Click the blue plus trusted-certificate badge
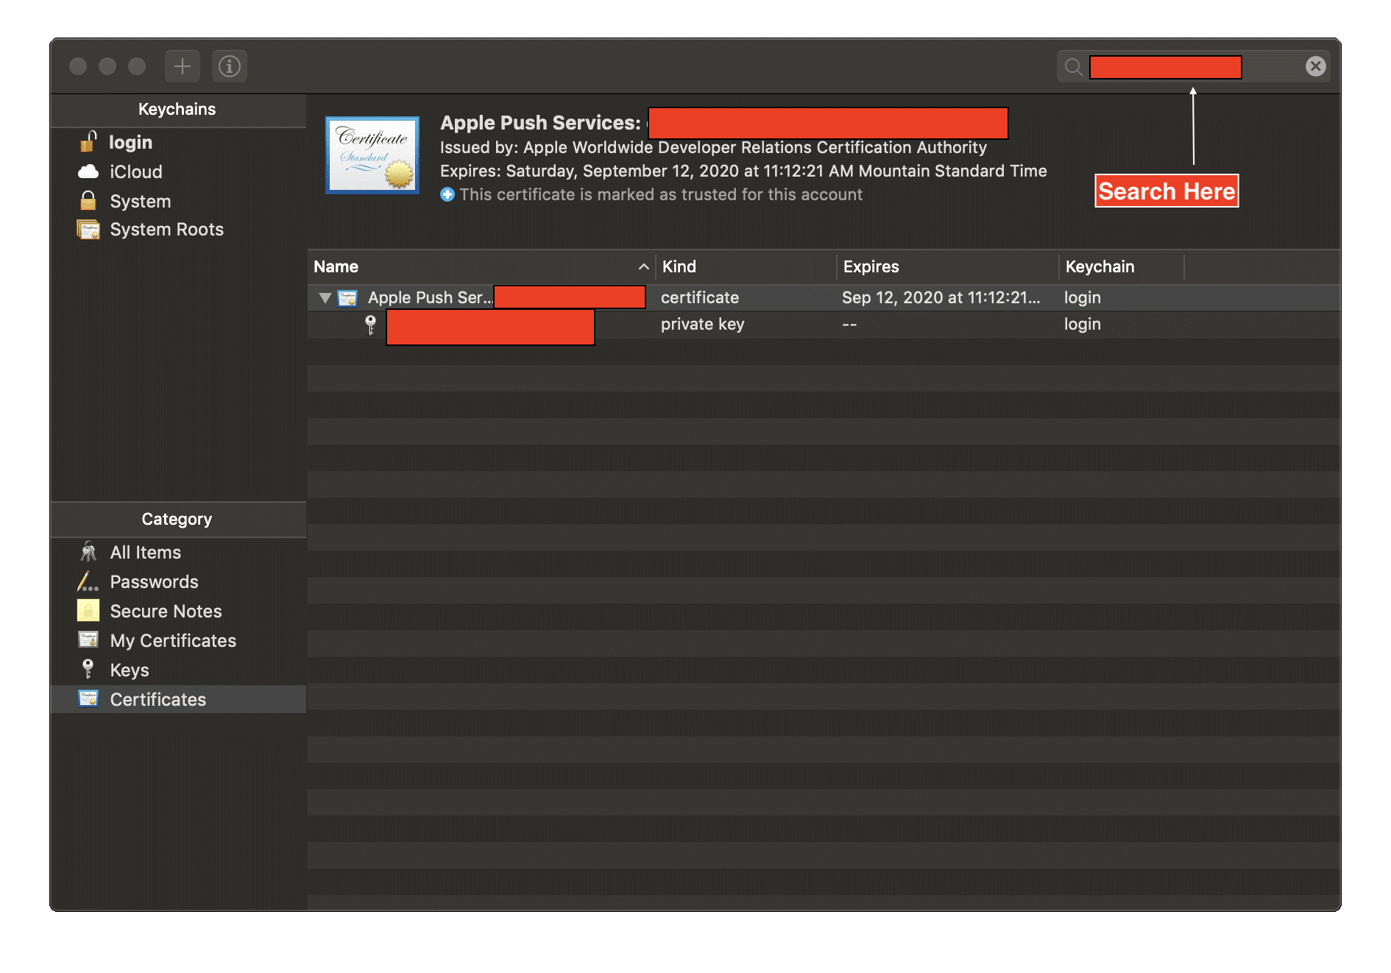Screen dimensions: 1391x973 [x=447, y=194]
